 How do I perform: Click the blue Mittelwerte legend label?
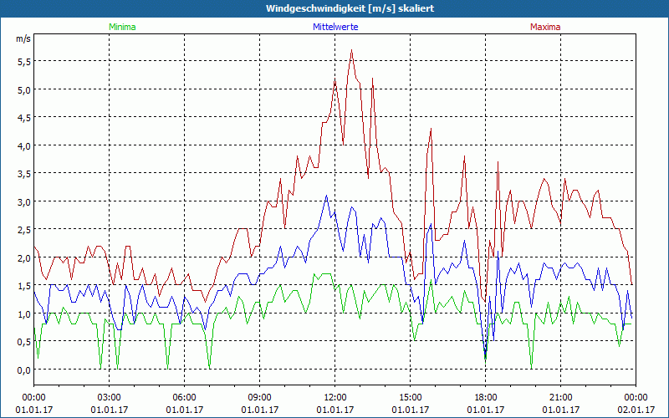click(x=335, y=27)
